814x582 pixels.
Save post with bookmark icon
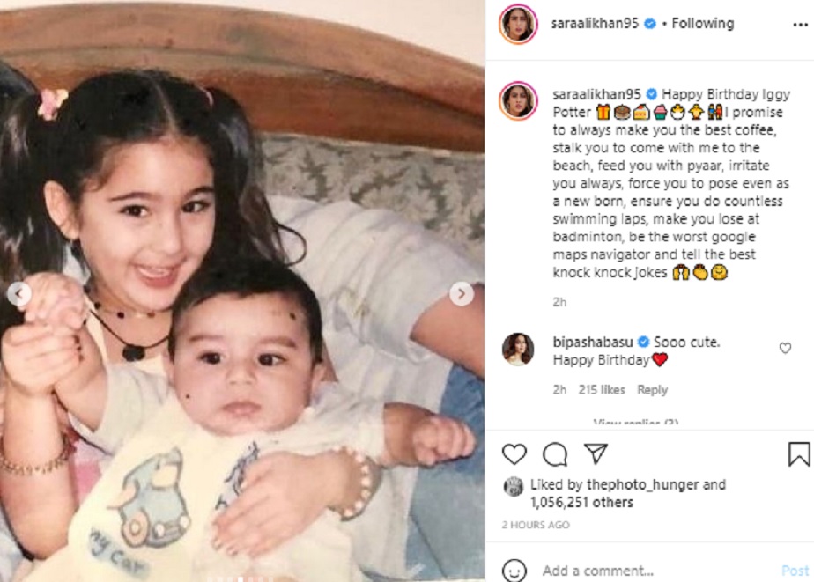799,453
